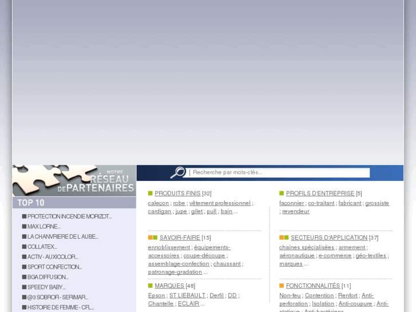This screenshot has width=416, height=312.
Task: Open the Réseau de Partenaires banner
Action: (74, 180)
